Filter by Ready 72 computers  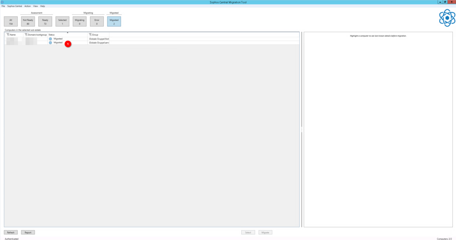pos(45,21)
